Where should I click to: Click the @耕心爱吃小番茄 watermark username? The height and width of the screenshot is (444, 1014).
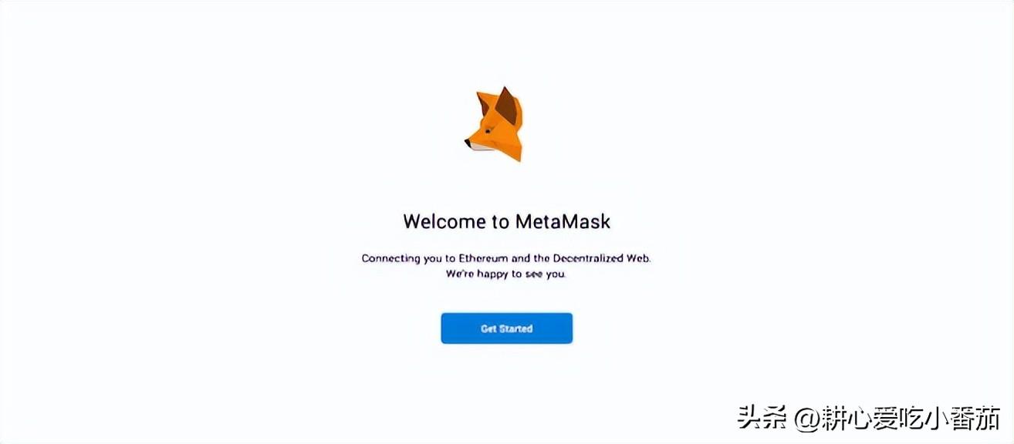click(898, 417)
